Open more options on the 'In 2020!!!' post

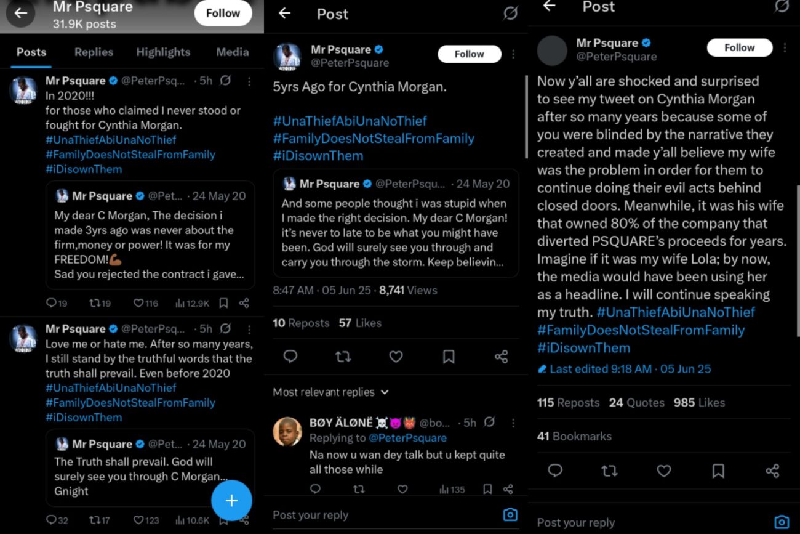click(x=249, y=81)
